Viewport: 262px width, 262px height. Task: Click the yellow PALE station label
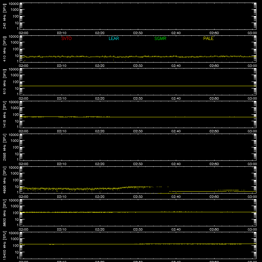pyautogui.click(x=208, y=38)
